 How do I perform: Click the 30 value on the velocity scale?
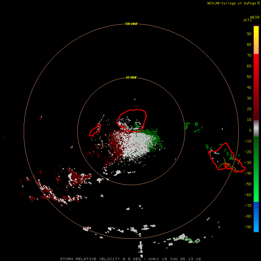click(x=249, y=98)
